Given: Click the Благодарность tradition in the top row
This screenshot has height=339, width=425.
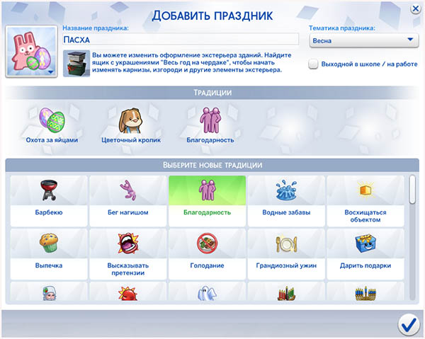Looking at the screenshot, I should 210,122.
